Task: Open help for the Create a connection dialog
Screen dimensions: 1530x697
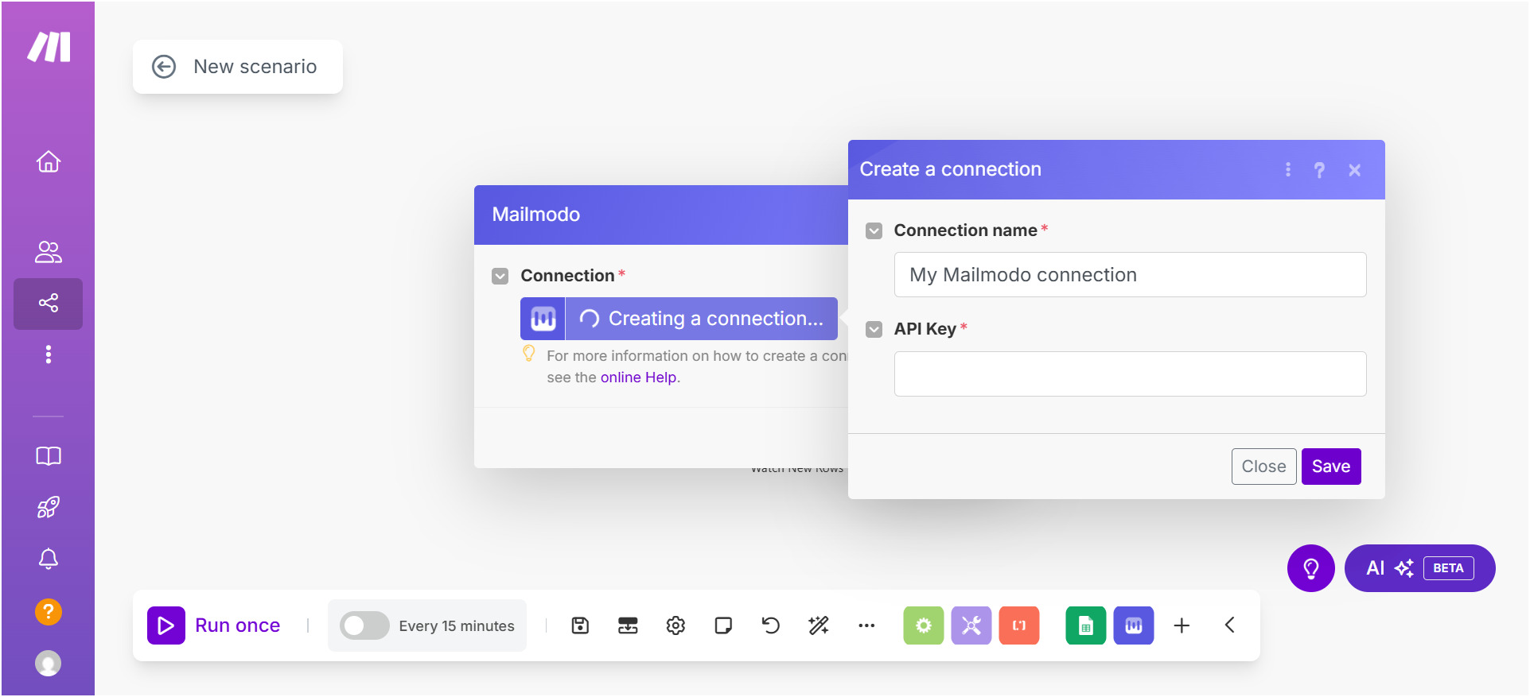Action: click(1319, 170)
